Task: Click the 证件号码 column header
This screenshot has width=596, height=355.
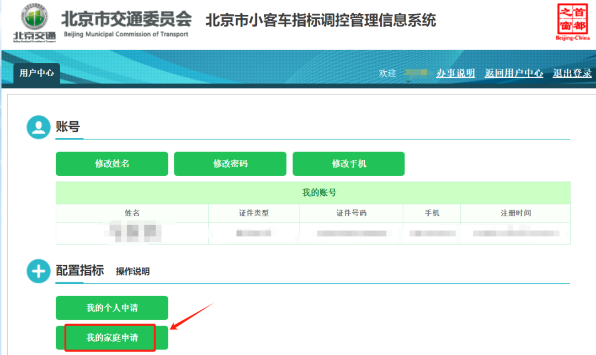Action: pyautogui.click(x=351, y=213)
